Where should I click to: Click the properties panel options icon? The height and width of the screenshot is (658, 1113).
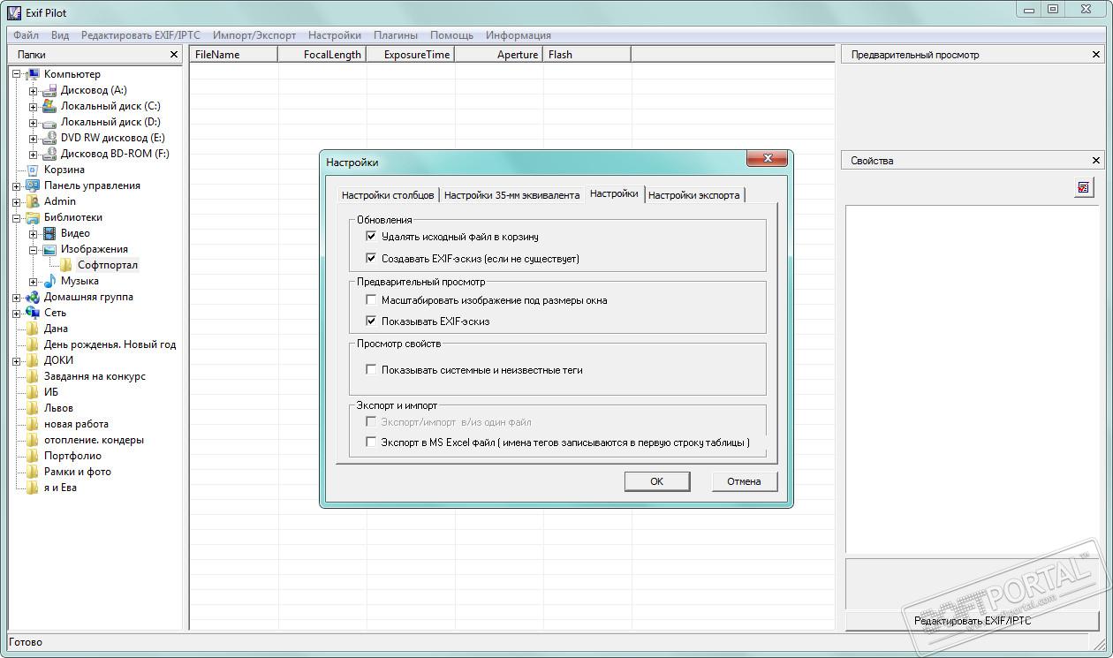1084,187
